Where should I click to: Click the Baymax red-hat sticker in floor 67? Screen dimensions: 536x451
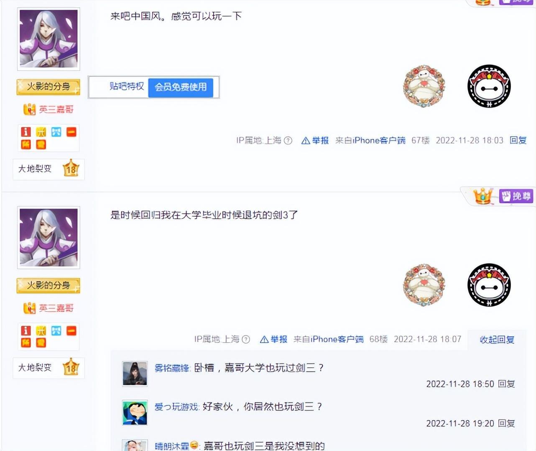[x=489, y=86]
